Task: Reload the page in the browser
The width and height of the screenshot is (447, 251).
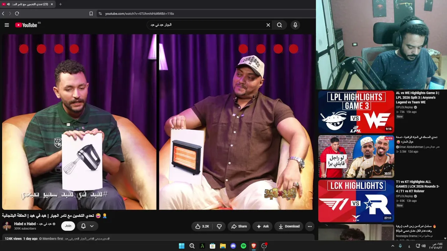Action: (x=17, y=14)
